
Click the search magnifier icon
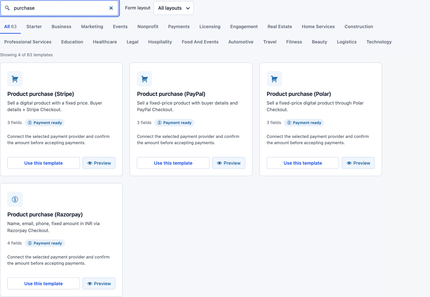pos(7,8)
